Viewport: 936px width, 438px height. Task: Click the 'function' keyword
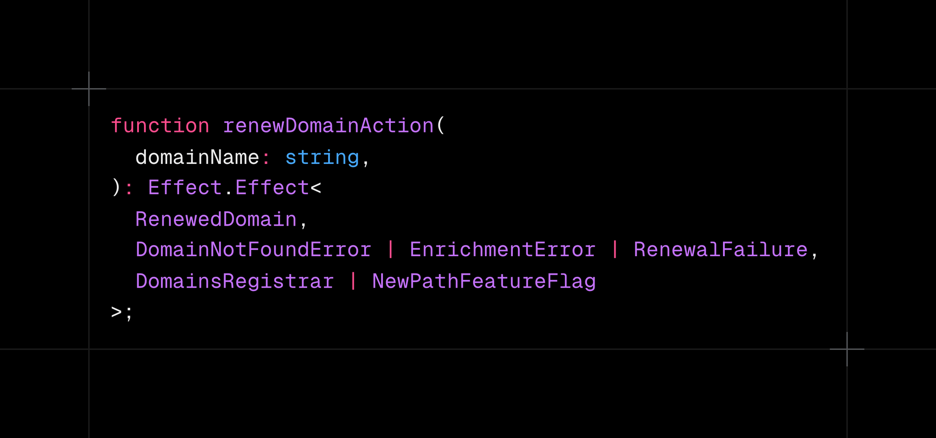(160, 126)
